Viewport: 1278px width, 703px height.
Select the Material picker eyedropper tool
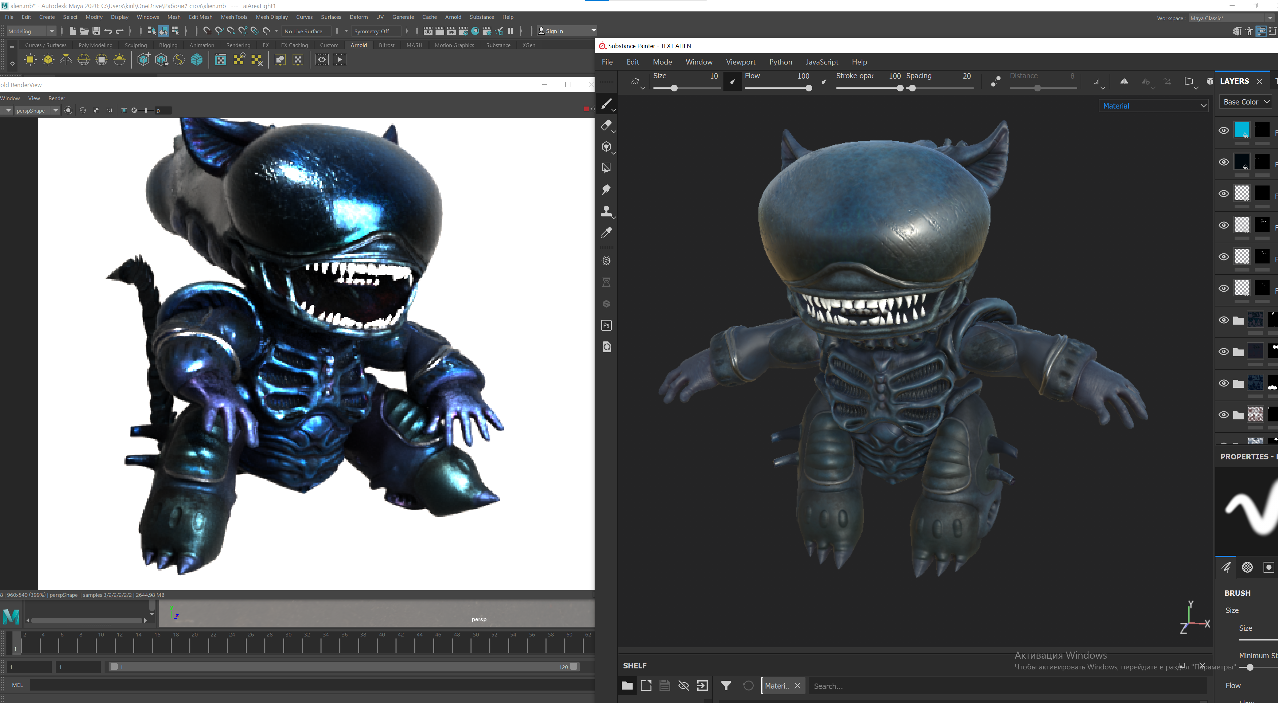click(x=606, y=233)
